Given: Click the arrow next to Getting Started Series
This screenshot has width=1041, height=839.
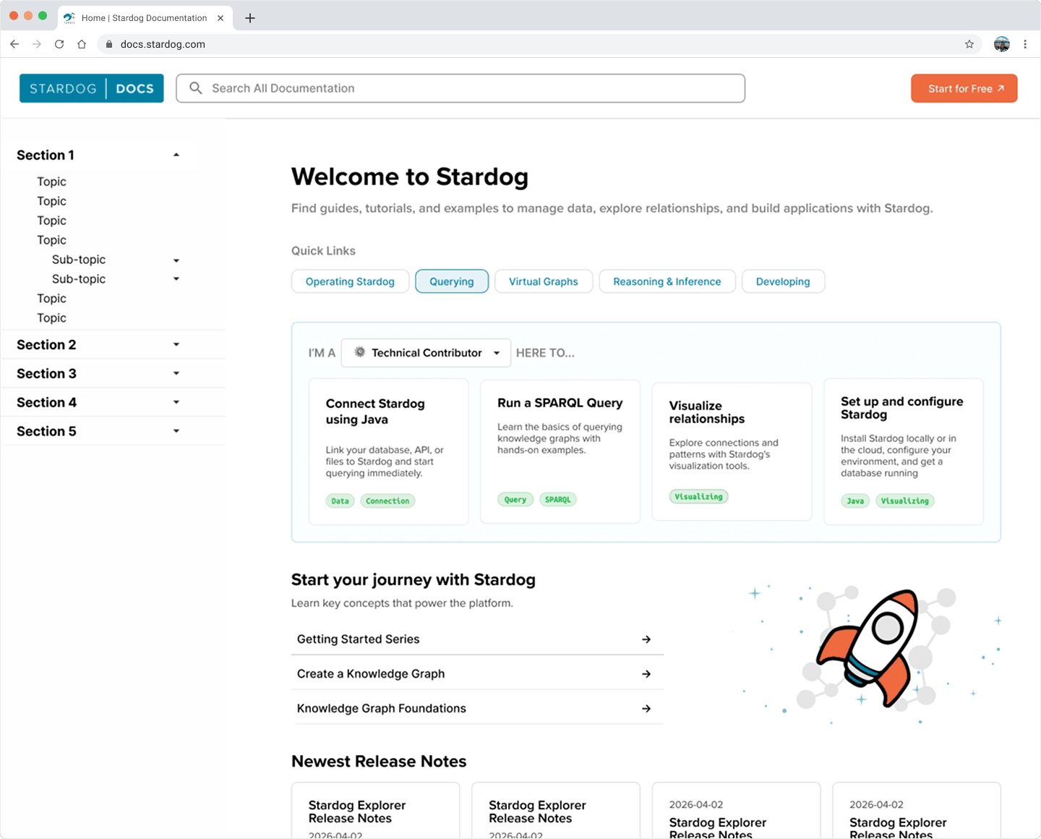Looking at the screenshot, I should click(646, 639).
